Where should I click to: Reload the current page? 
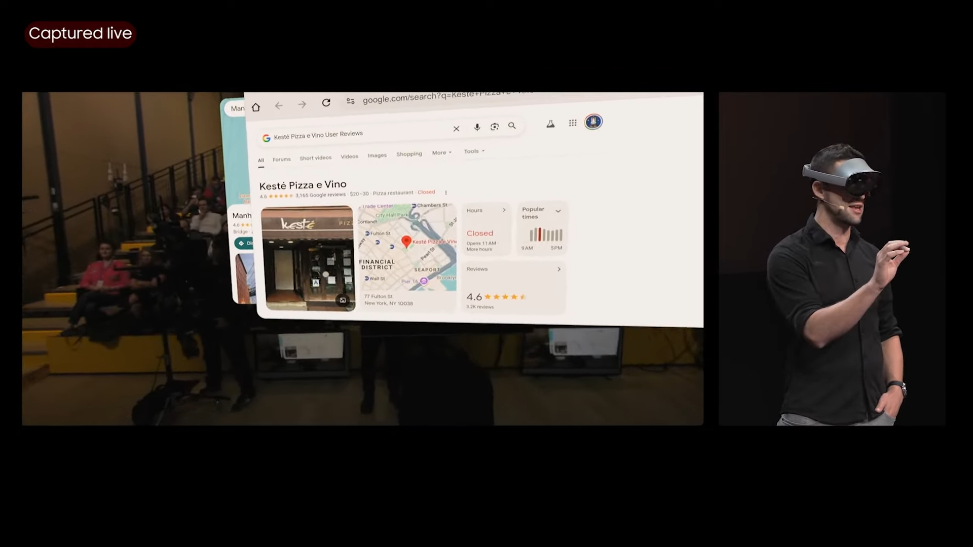tap(326, 103)
